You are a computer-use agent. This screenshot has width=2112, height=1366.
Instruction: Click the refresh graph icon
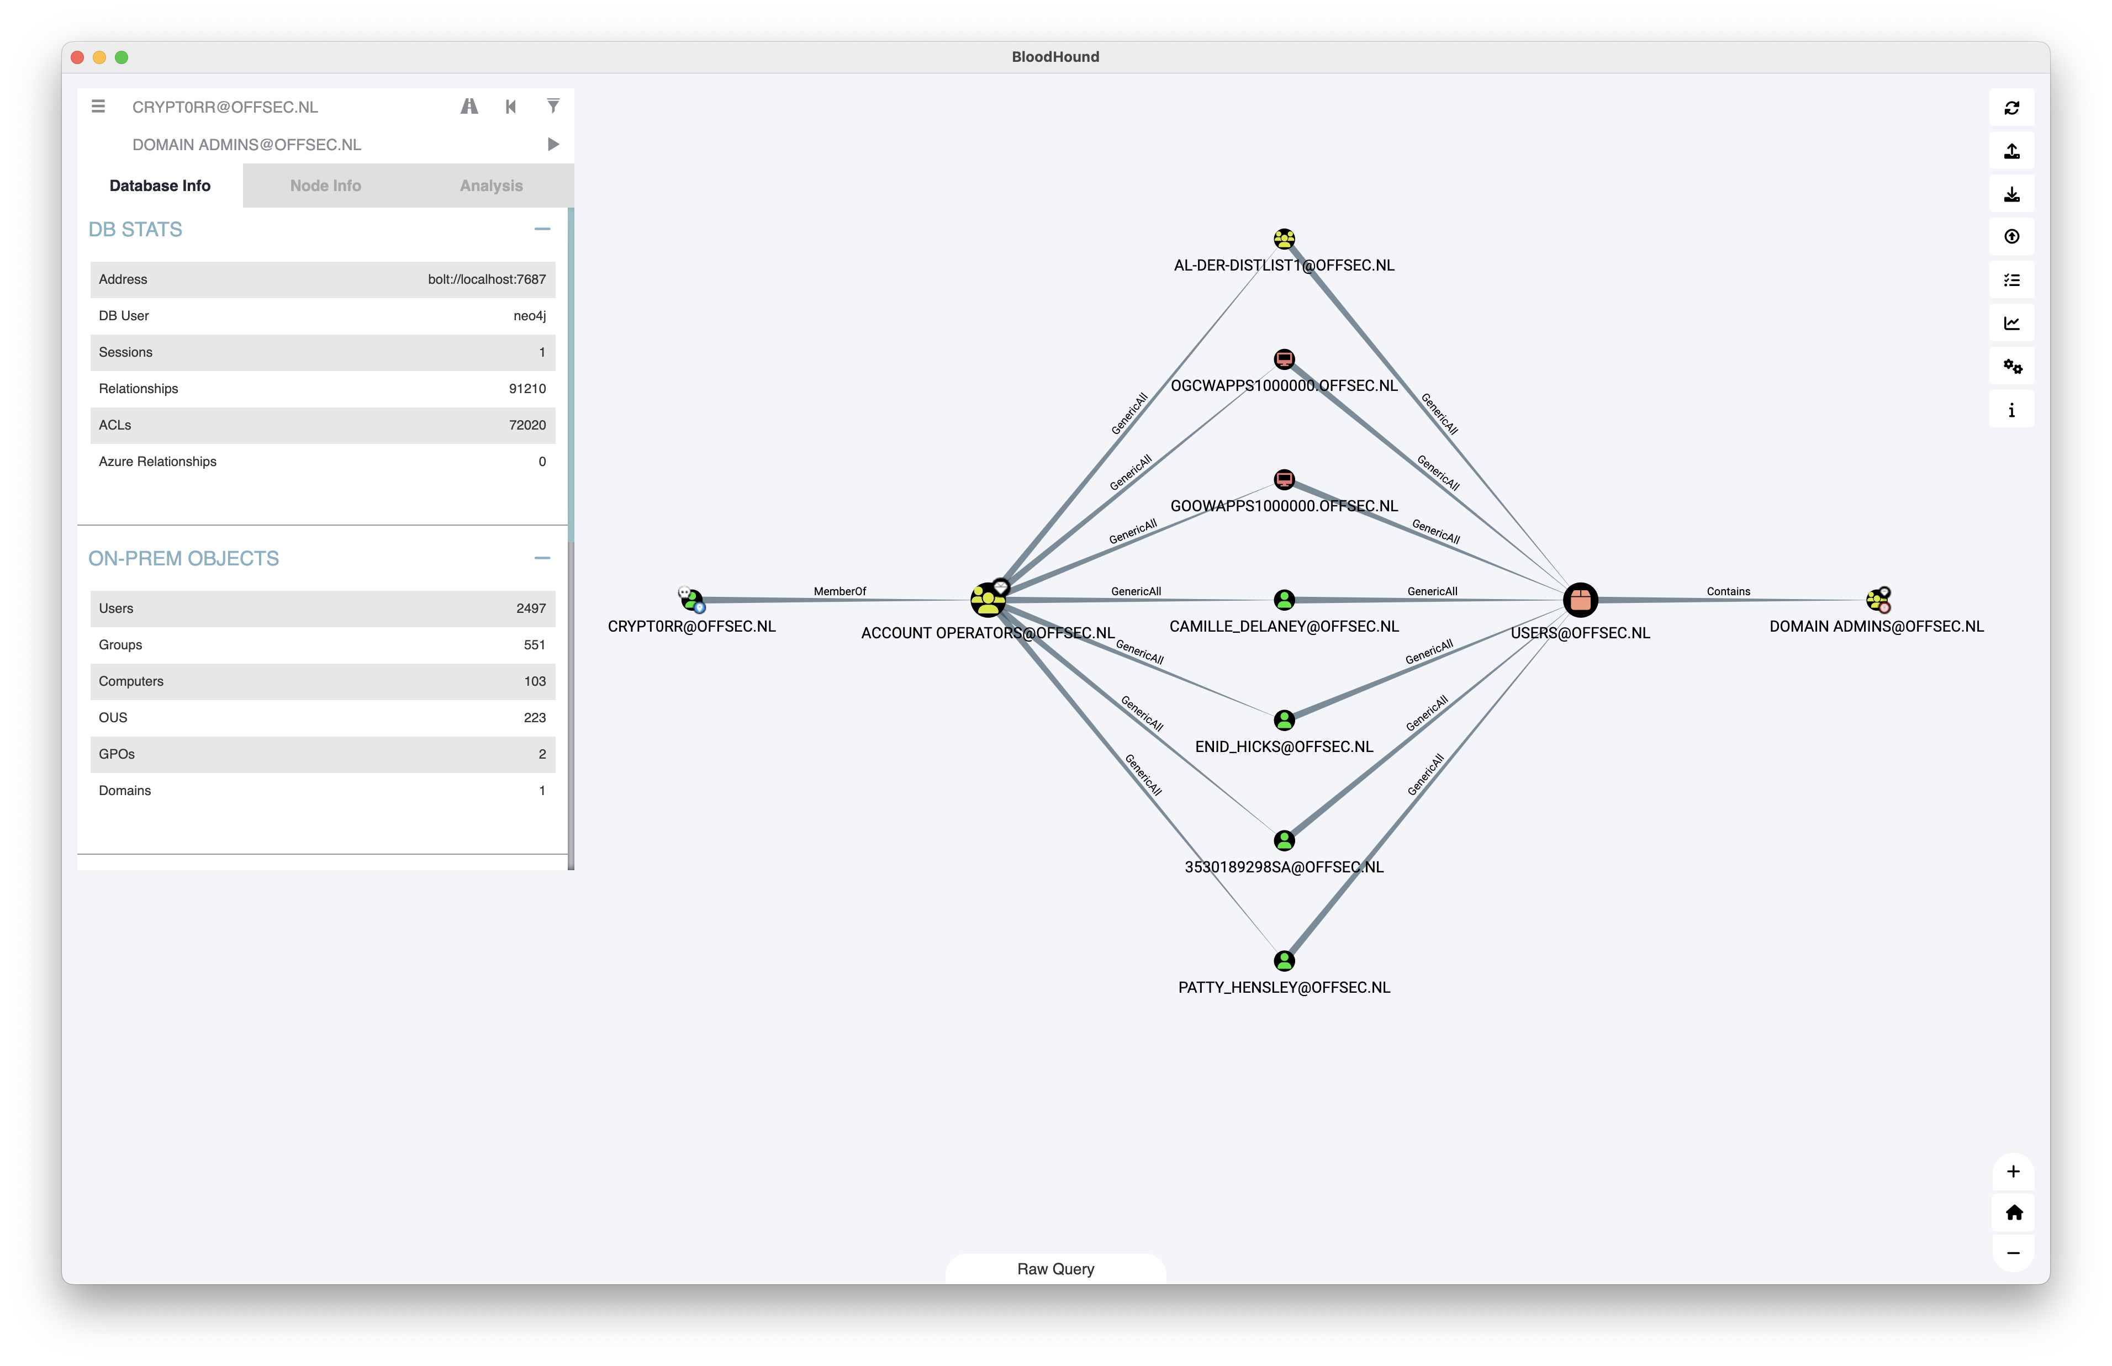pos(2011,108)
